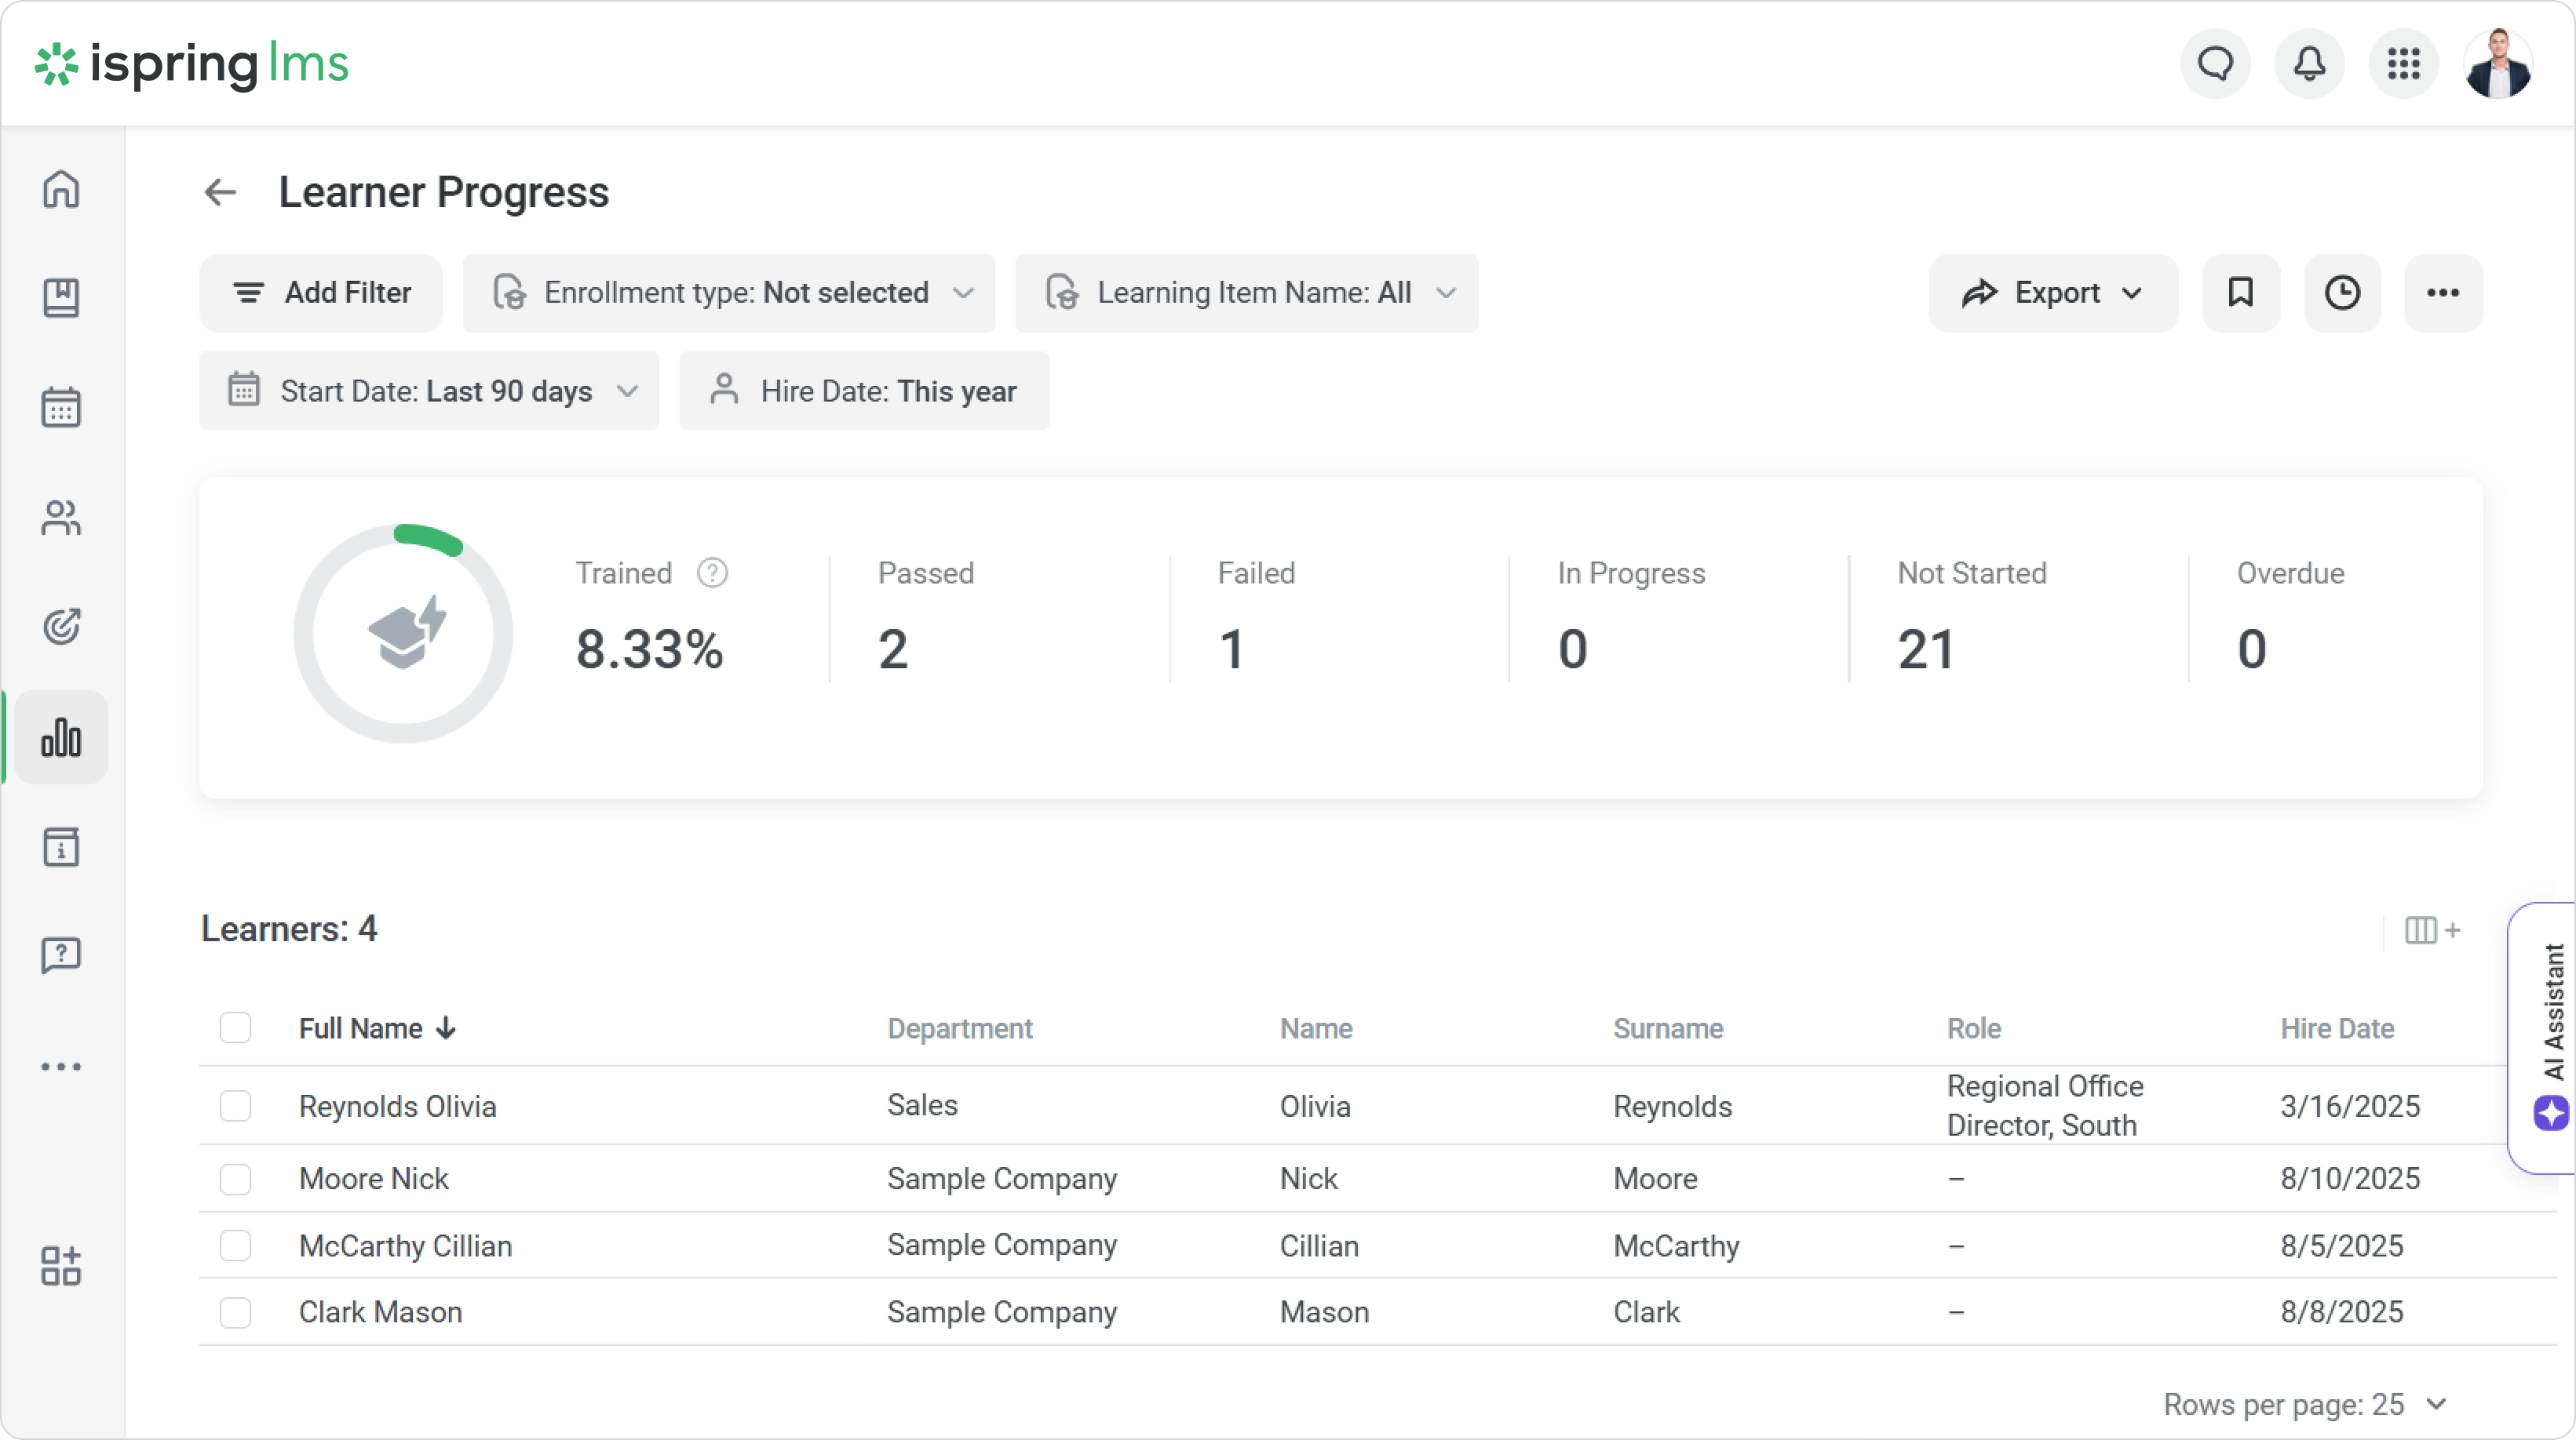Expand the Enrollment type filter dropdown
The image size is (2576, 1440).
(728, 293)
